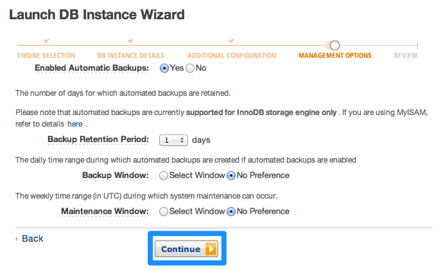Choose Select Window for Backup Window

click(164, 175)
